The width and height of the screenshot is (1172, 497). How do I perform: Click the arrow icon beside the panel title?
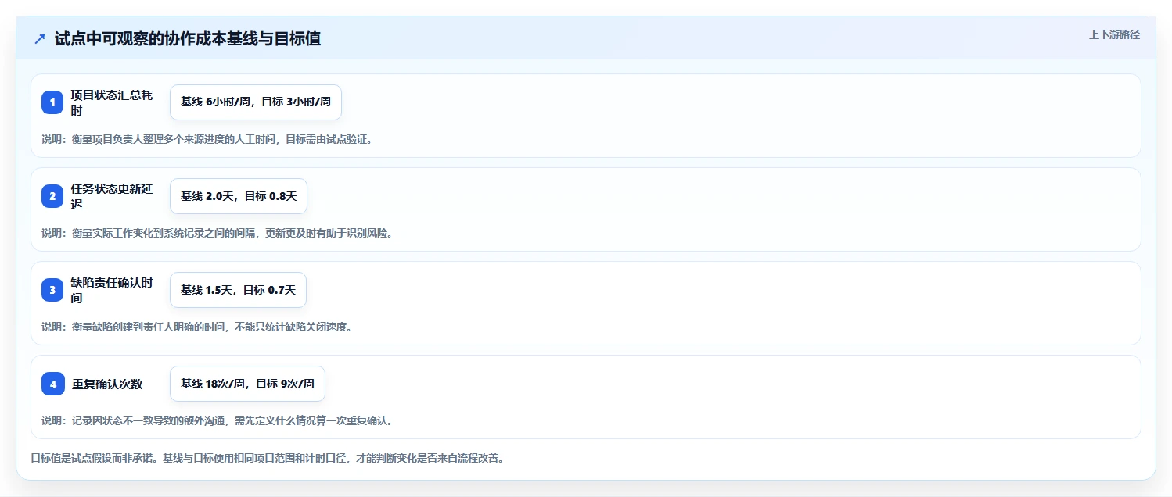(40, 39)
